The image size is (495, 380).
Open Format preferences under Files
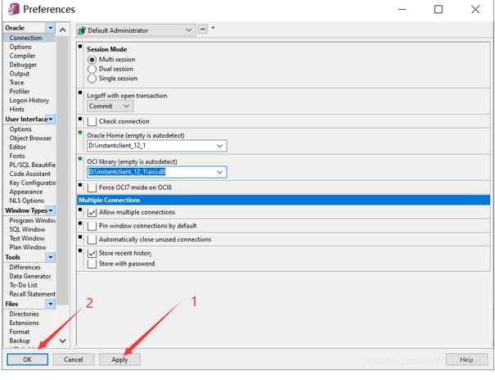pos(20,332)
